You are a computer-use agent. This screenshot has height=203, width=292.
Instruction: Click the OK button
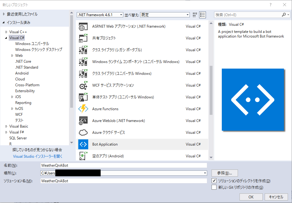point(251,197)
